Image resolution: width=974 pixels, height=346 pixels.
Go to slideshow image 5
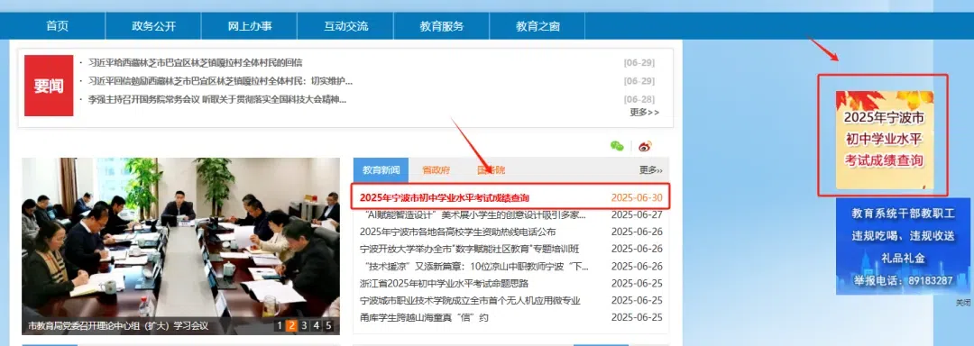tap(328, 325)
